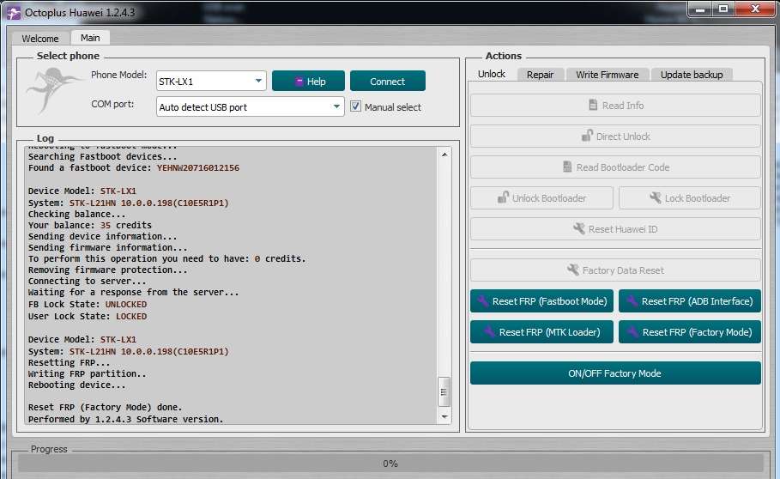The image size is (780, 479).
Task: Click the Direct Unlock button
Action: coord(615,136)
